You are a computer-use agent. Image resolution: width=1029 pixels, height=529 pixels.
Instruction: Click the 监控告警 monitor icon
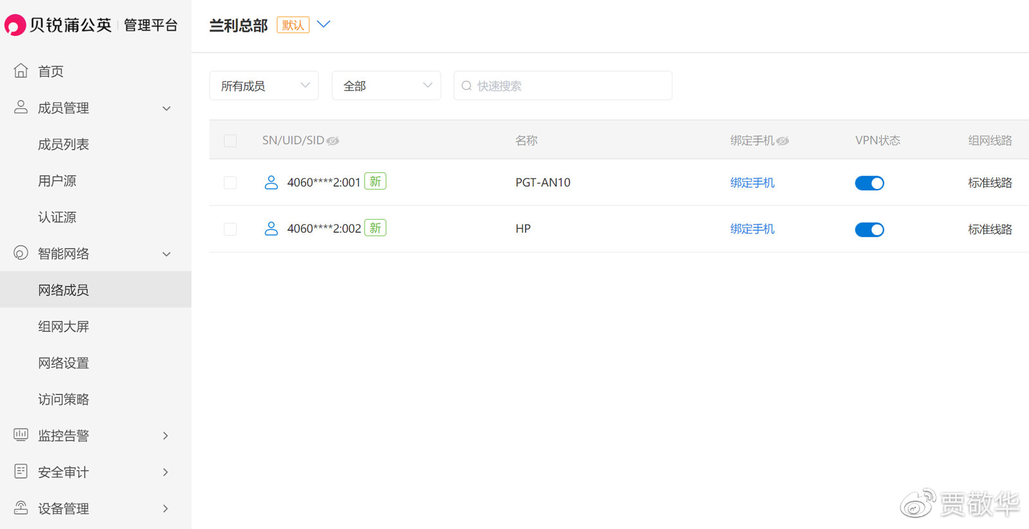point(21,435)
